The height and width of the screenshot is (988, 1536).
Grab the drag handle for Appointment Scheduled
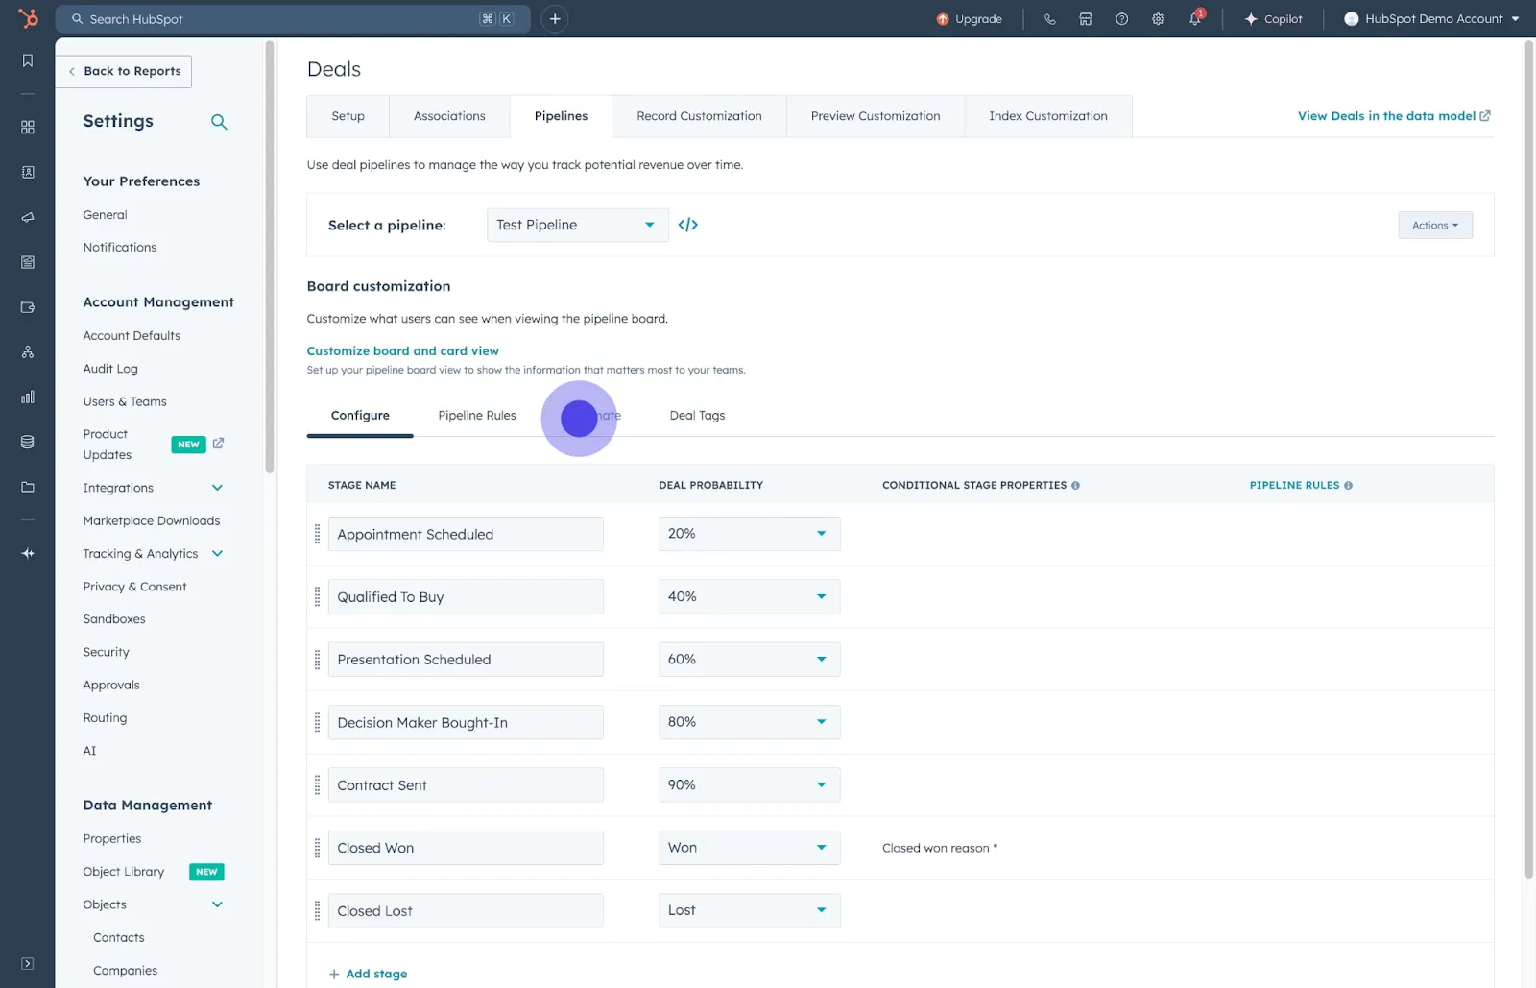pos(317,534)
